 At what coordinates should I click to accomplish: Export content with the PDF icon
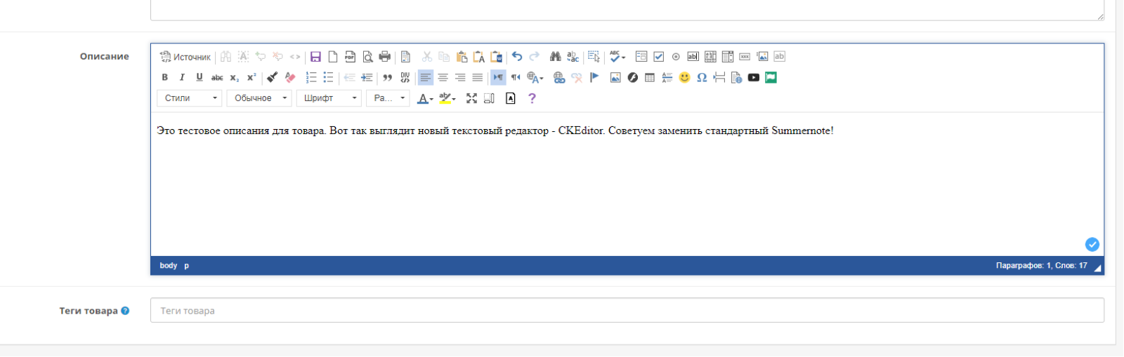click(x=350, y=57)
